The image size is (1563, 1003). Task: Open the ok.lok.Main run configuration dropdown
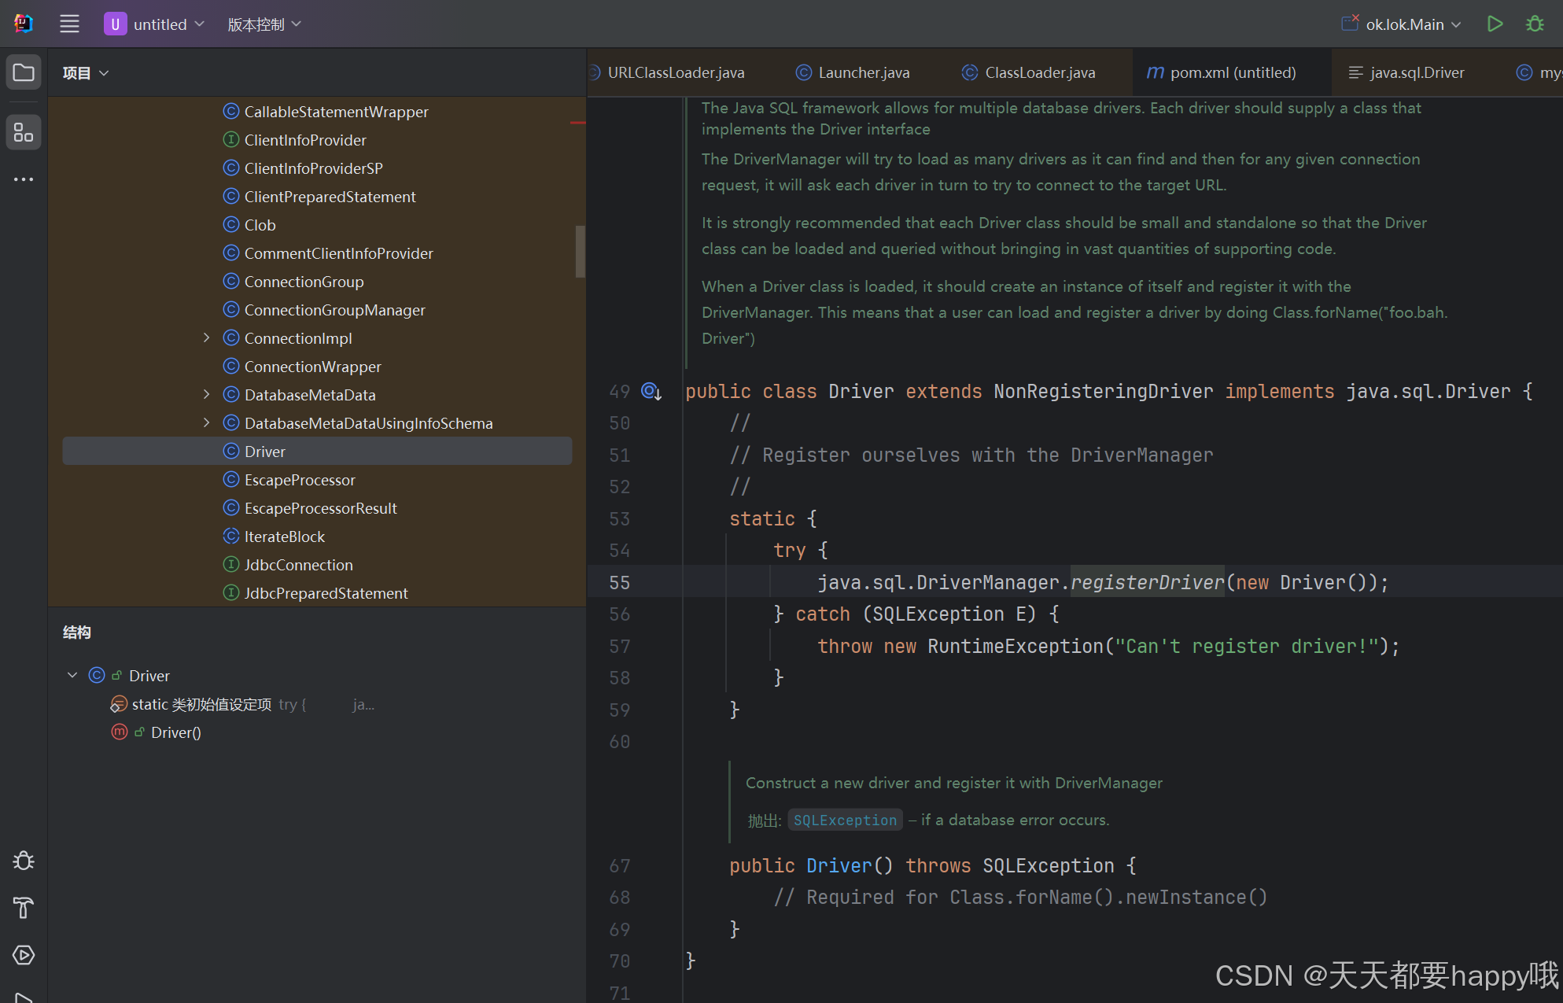tap(1405, 24)
